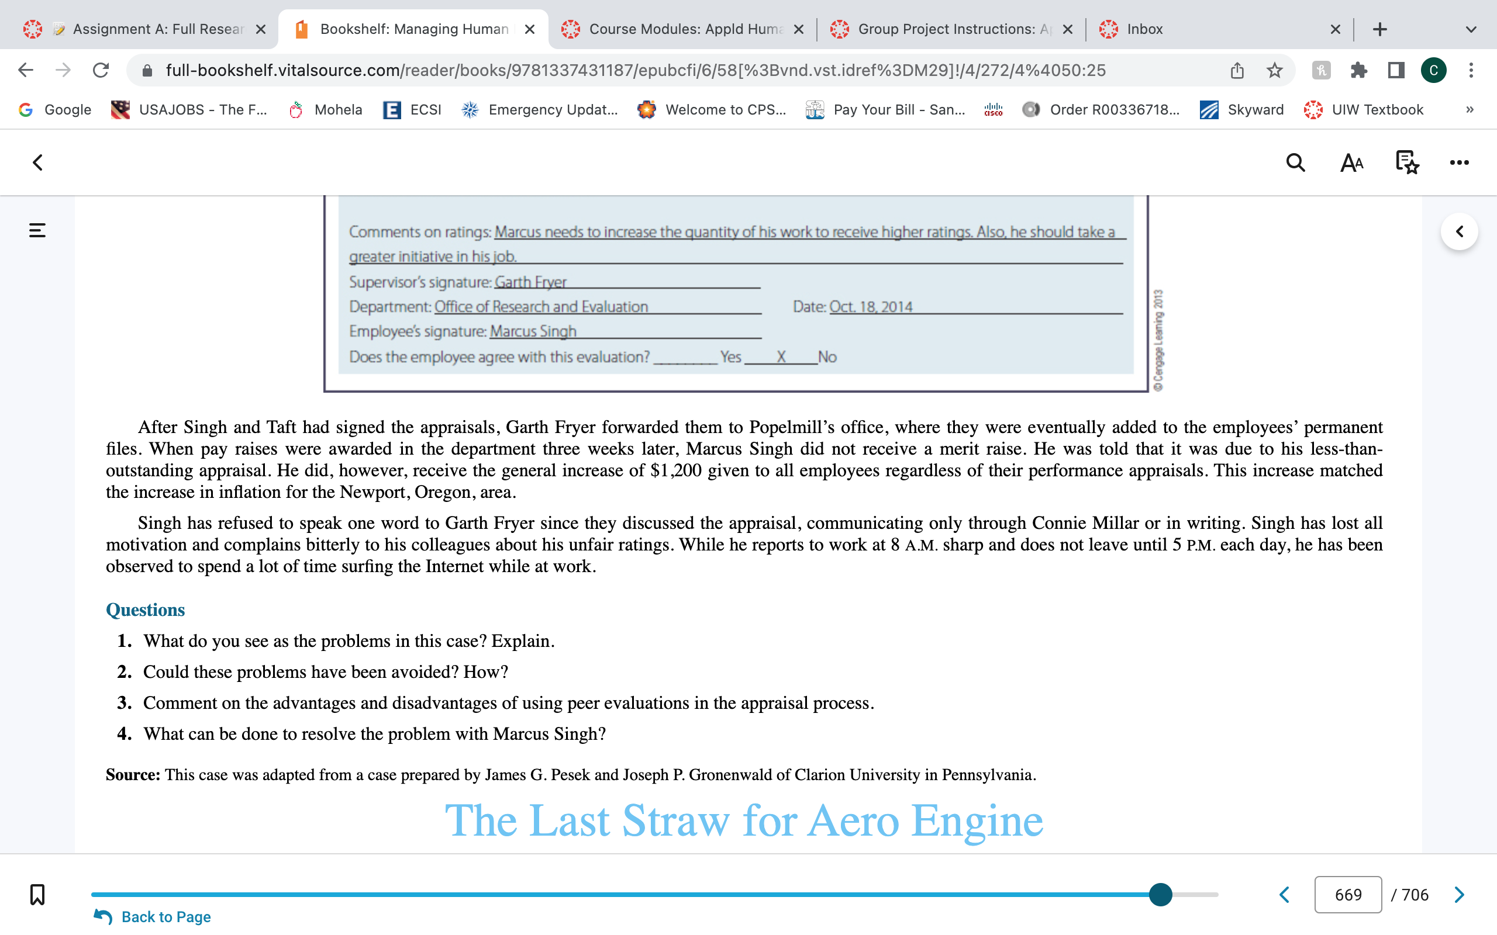This screenshot has height=935, width=1497.
Task: Open the text size settings icon
Action: [x=1351, y=162]
